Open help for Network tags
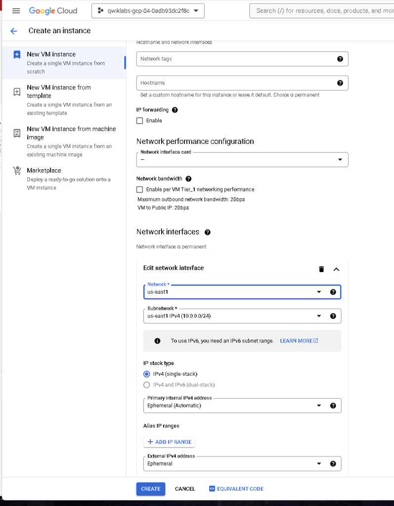Image resolution: width=394 pixels, height=506 pixels. pyautogui.click(x=340, y=59)
